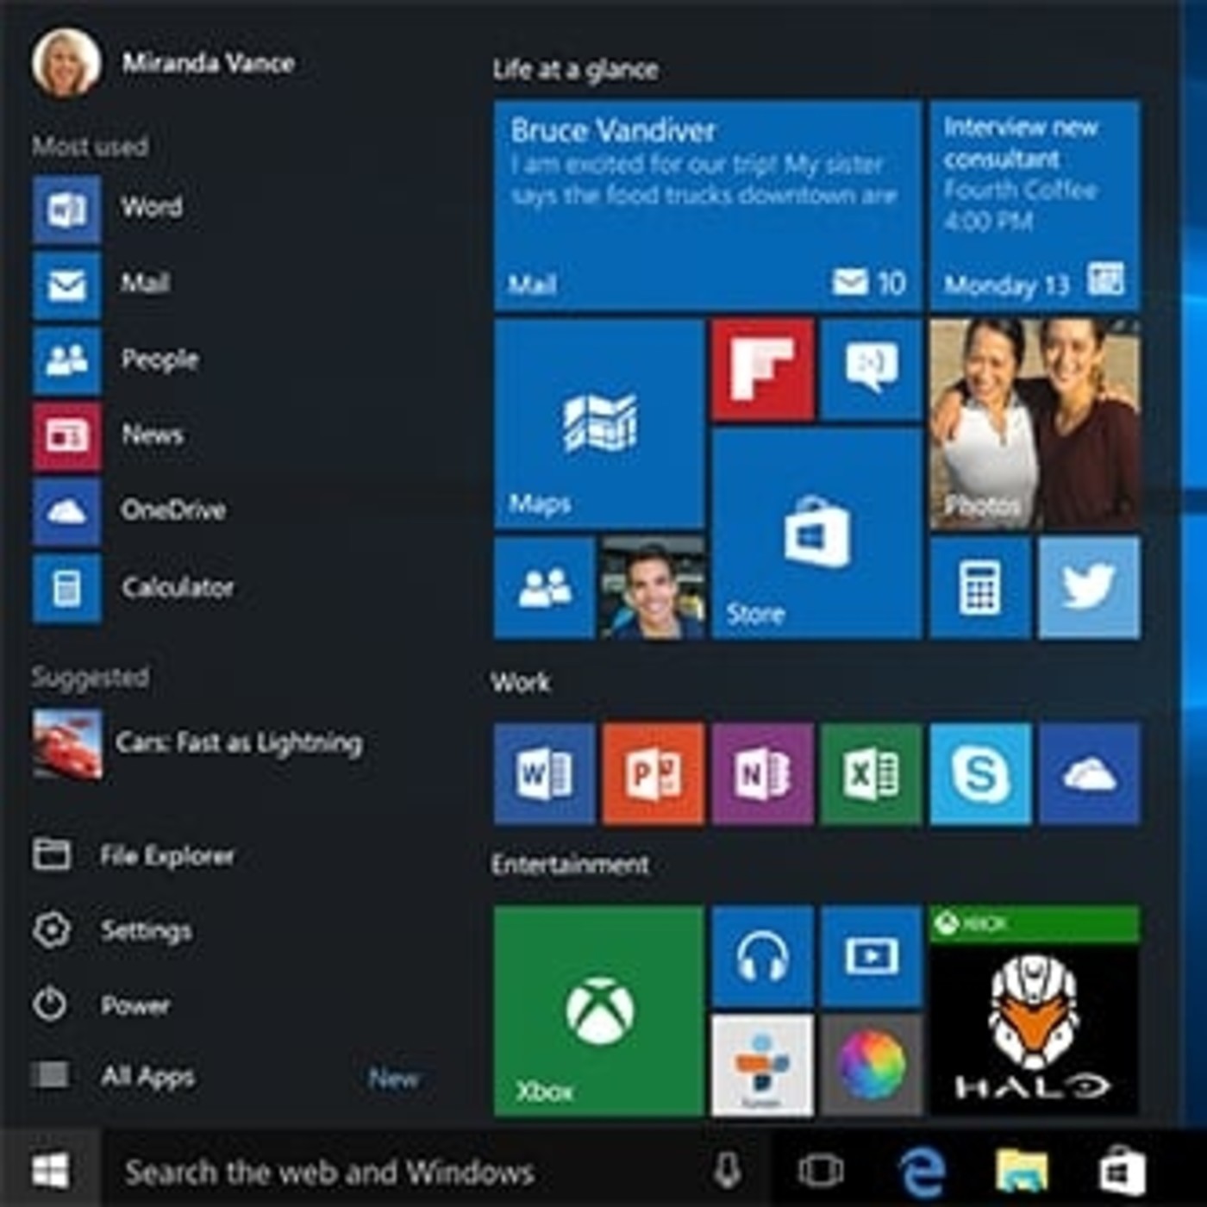The image size is (1207, 1207).
Task: Open the Music headphones tile
Action: click(x=763, y=956)
